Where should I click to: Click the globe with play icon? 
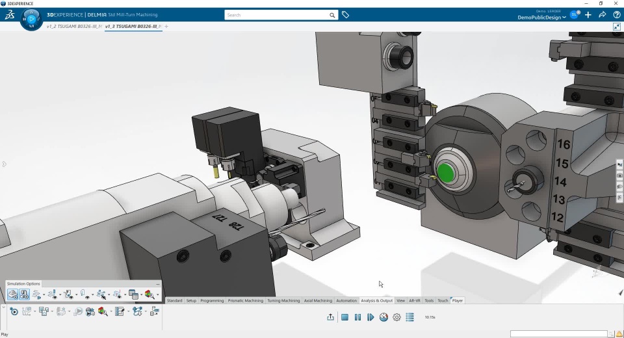(90, 311)
